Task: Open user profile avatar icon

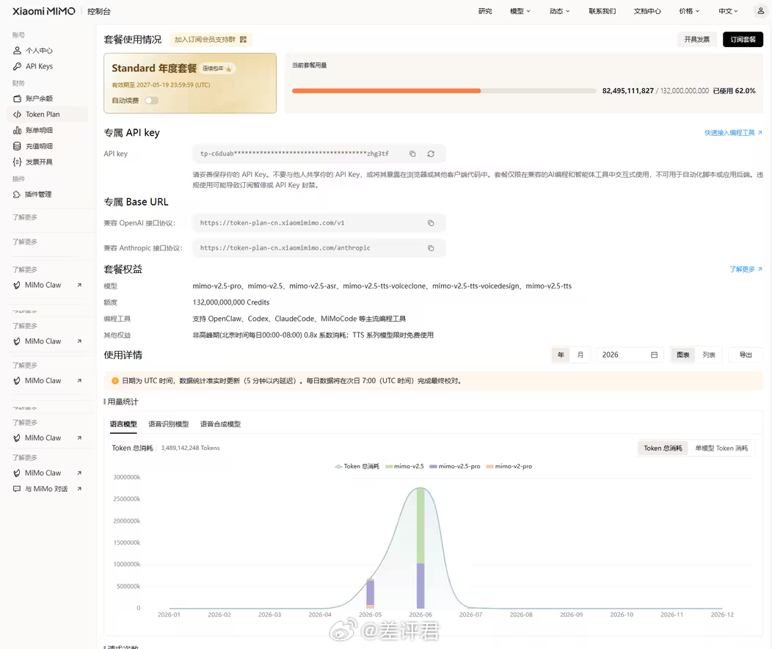Action: click(x=761, y=11)
